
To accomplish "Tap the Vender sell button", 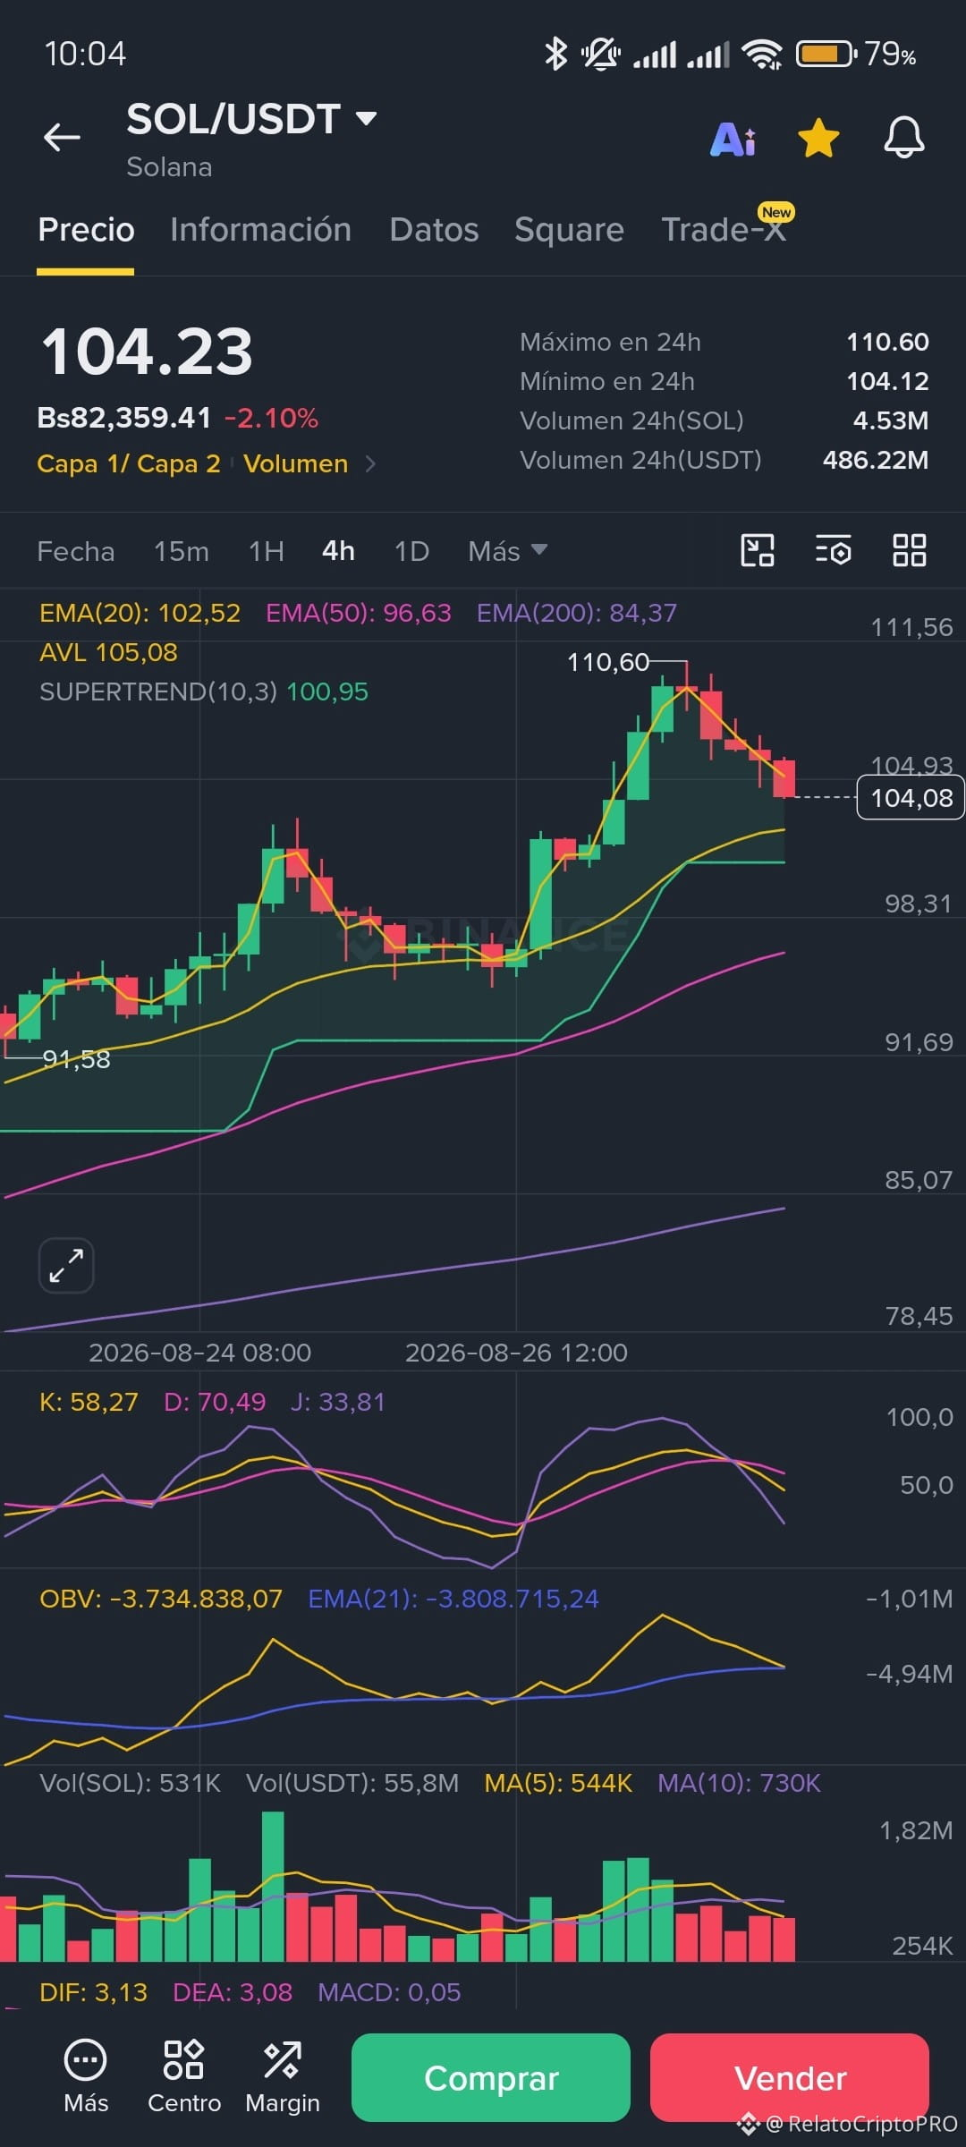I will 790,2077.
